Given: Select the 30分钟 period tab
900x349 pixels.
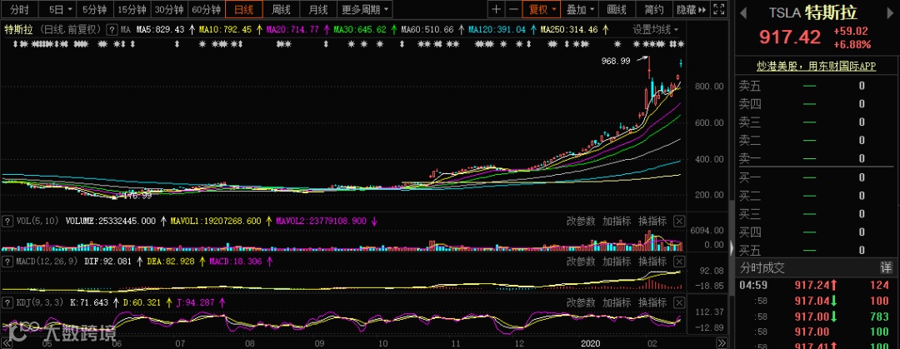Looking at the screenshot, I should pyautogui.click(x=170, y=9).
